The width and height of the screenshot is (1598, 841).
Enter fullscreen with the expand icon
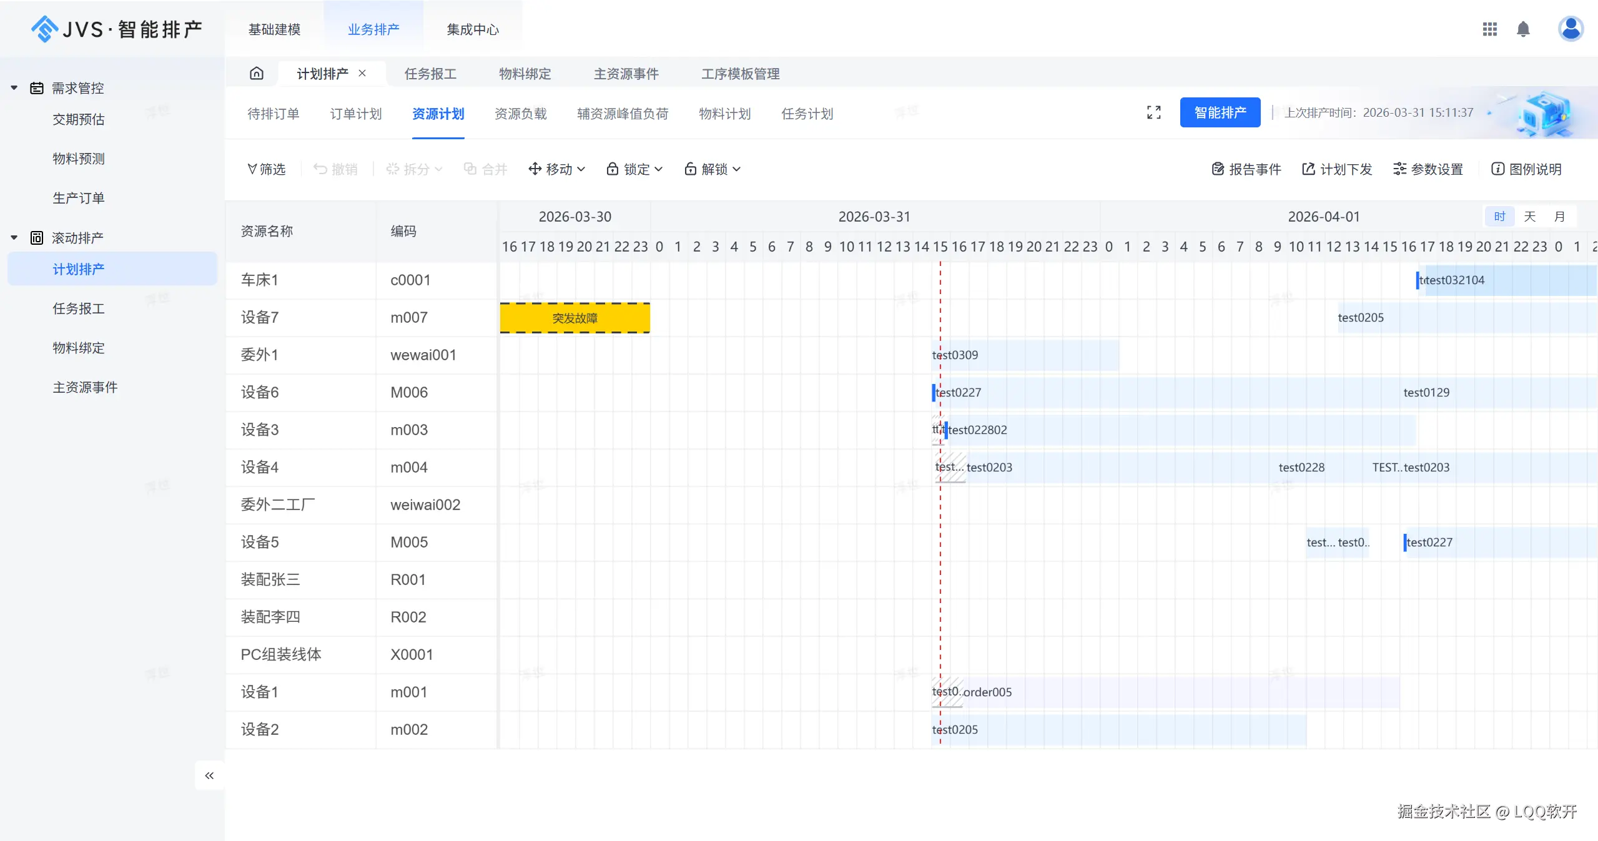coord(1153,112)
